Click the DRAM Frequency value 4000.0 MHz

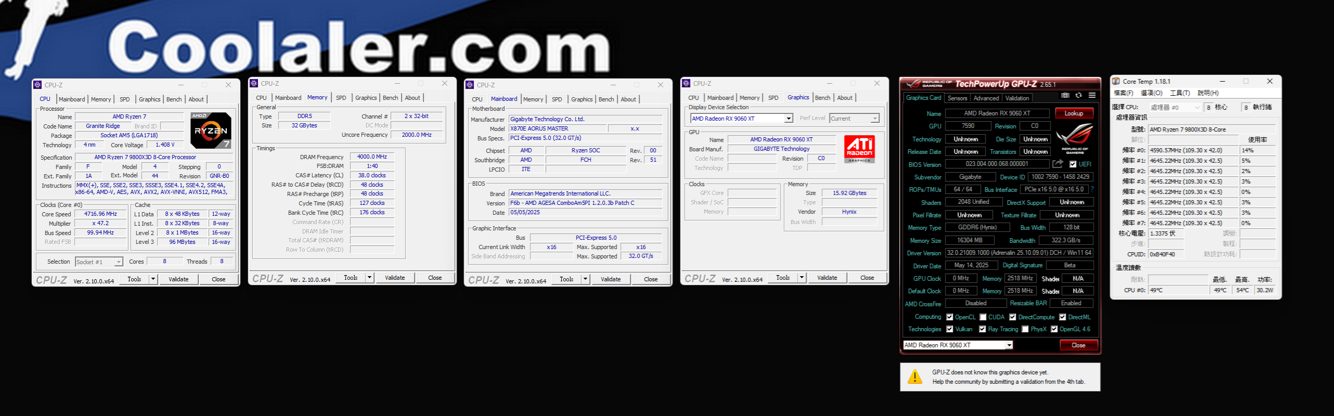click(x=372, y=157)
